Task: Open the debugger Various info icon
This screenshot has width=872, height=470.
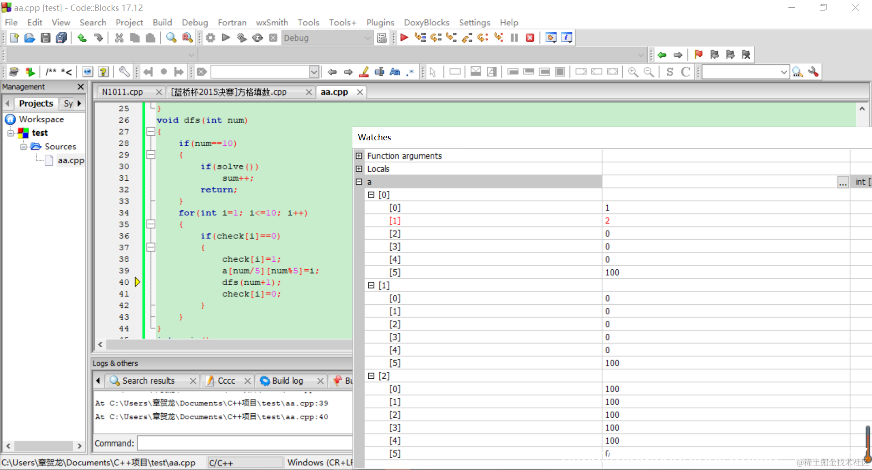Action: 567,38
